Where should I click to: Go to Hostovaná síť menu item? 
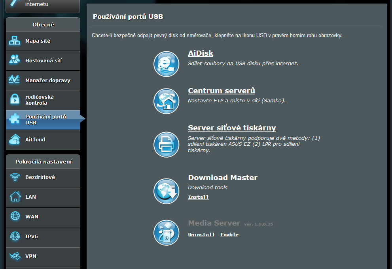click(43, 61)
